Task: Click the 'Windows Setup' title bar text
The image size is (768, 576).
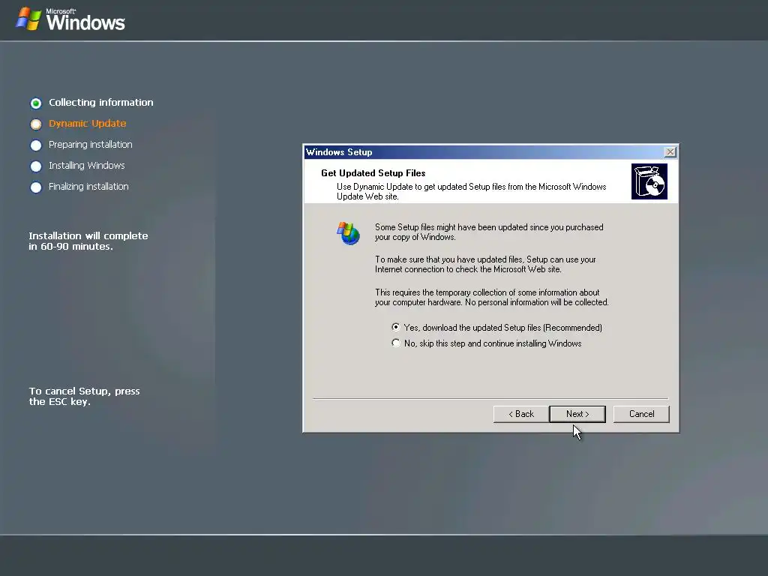Action: (x=339, y=151)
